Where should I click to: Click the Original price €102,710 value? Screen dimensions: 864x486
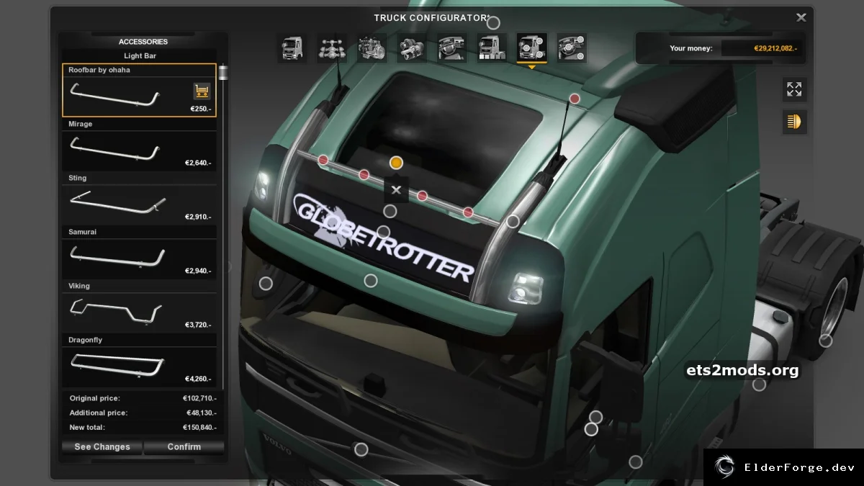[199, 398]
